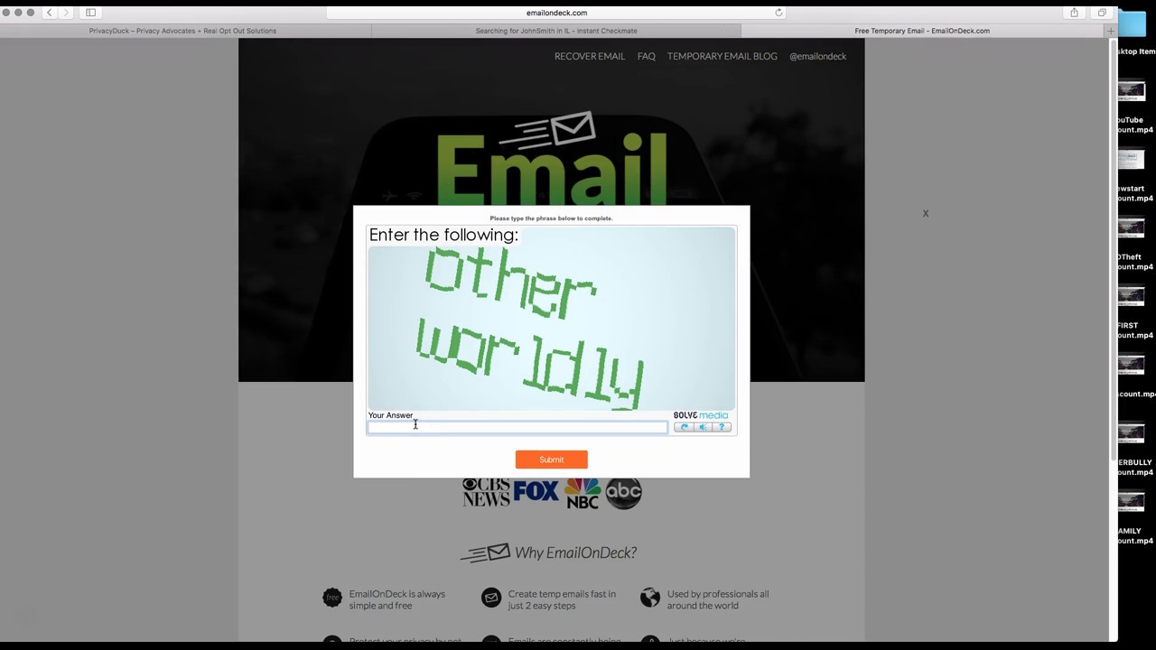
Task: Open the captcha help question mark
Action: click(722, 427)
